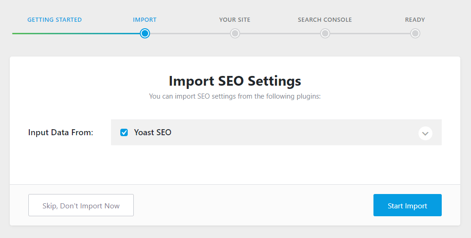Click the Yoast SEO label text
Screen dimensions: 471x238
pyautogui.click(x=153, y=132)
